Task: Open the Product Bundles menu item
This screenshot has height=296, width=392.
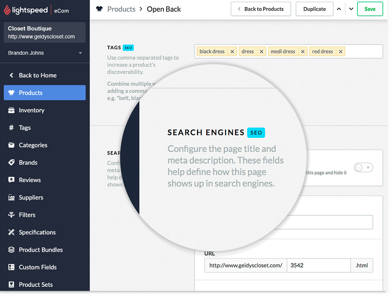Action: 45,250
